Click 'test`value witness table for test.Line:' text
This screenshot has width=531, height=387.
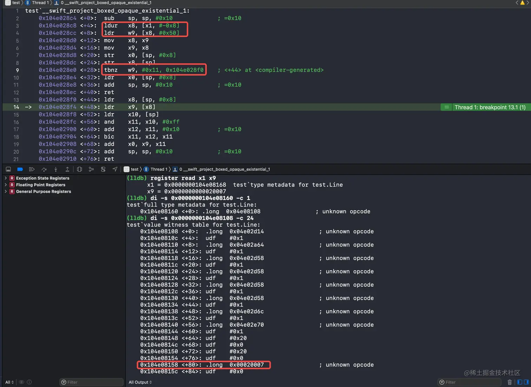click(x=194, y=225)
